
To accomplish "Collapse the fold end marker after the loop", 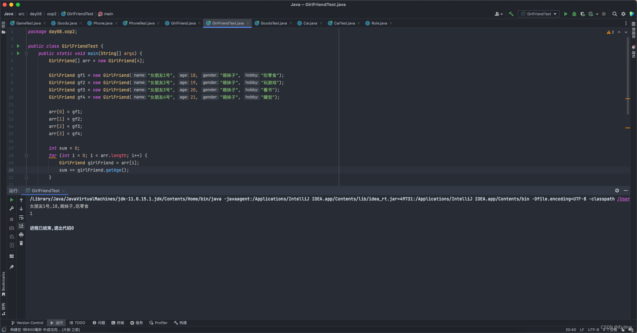I will pyautogui.click(x=26, y=177).
